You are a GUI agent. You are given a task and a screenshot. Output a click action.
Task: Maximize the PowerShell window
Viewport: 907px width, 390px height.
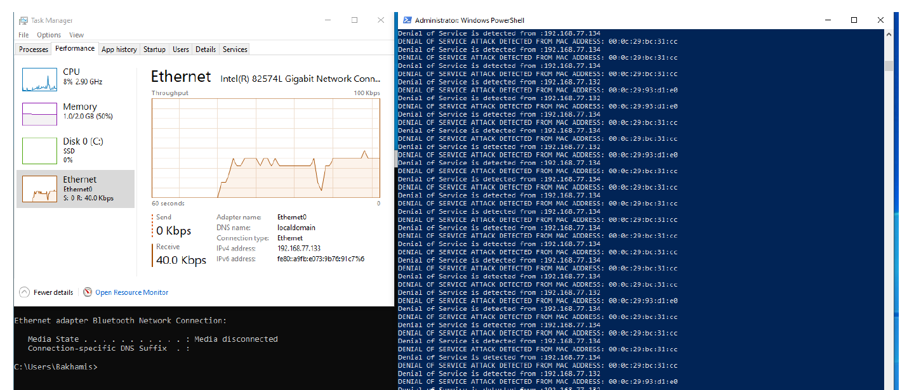854,20
